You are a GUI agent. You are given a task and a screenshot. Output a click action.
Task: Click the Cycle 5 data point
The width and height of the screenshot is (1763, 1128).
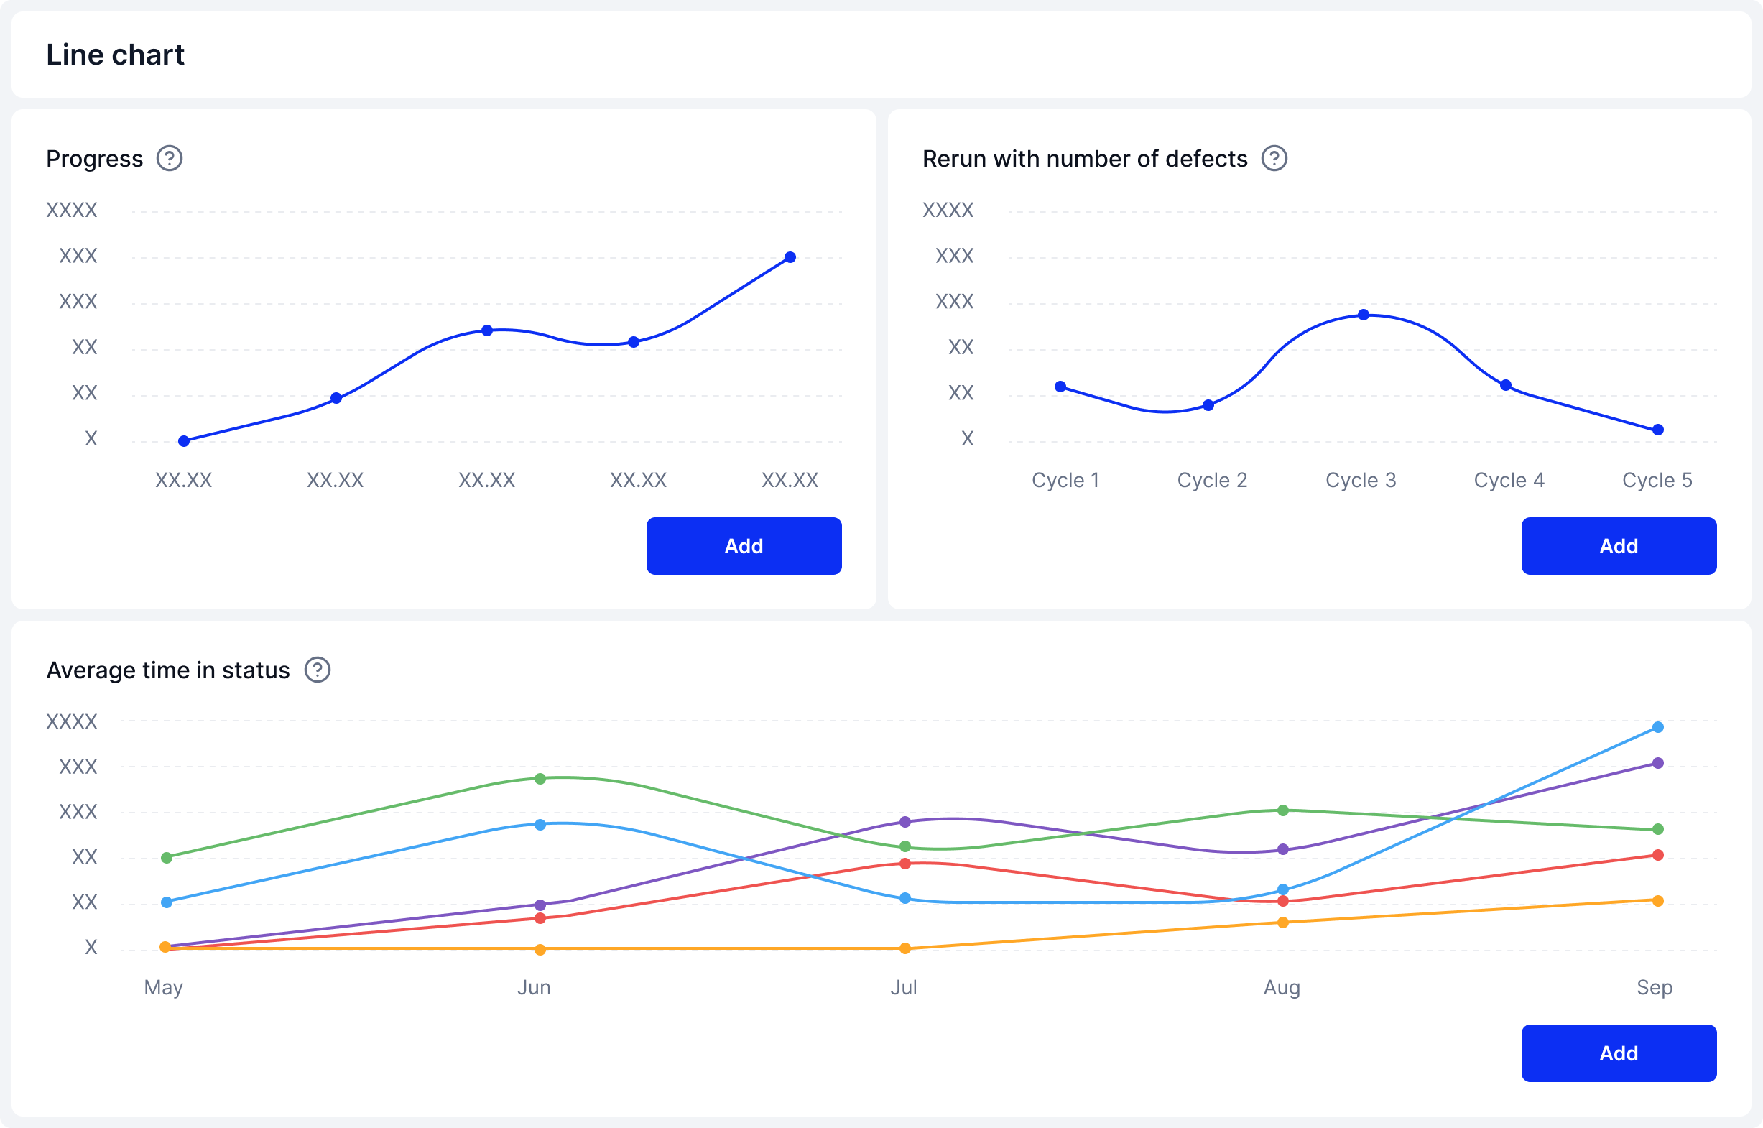pyautogui.click(x=1657, y=430)
